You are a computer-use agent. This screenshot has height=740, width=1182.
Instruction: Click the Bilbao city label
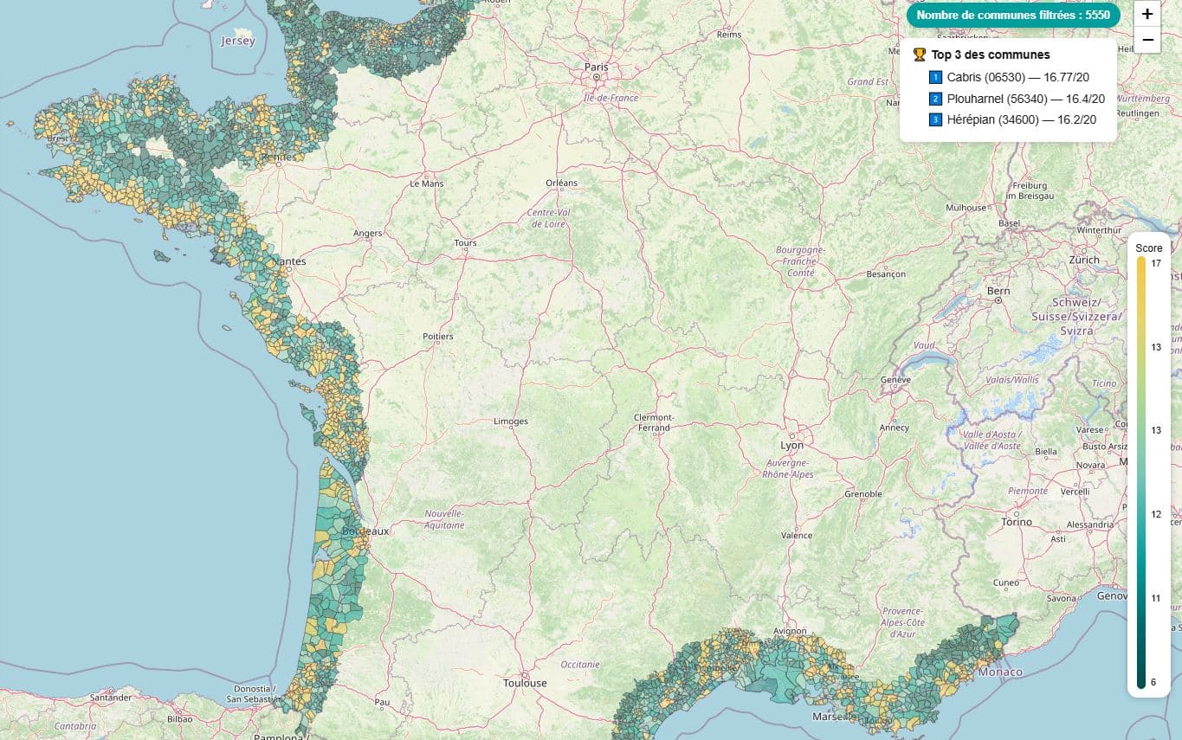(x=179, y=718)
